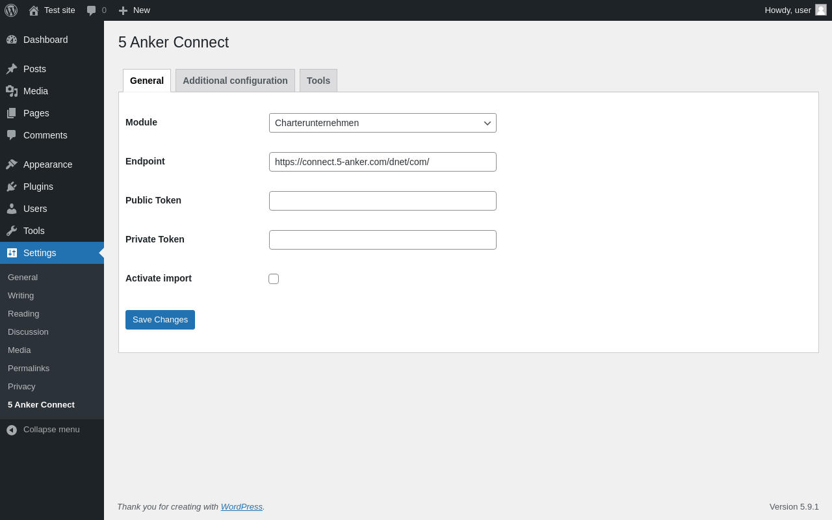
Task: Open the Tools tab of 5 Anker Connect
Action: [x=318, y=81]
